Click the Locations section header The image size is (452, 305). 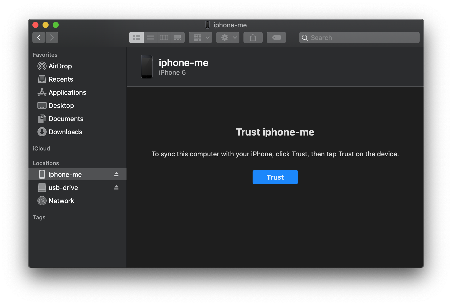click(x=46, y=163)
